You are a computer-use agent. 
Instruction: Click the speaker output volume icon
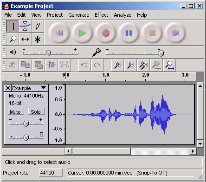coord(13,52)
